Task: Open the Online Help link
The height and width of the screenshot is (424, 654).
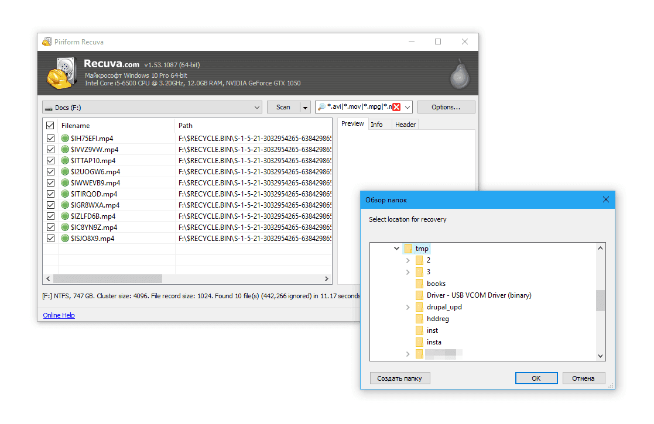Action: [59, 315]
